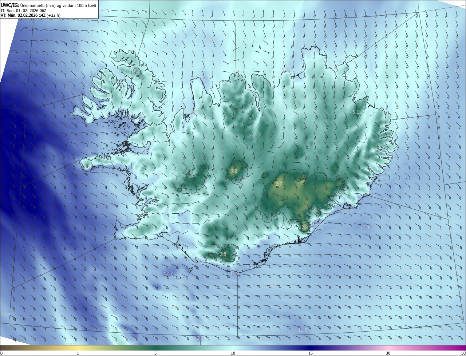The width and height of the screenshot is (466, 356).
Task: Click the color scale tick labeled 0
Action: pos(1,353)
